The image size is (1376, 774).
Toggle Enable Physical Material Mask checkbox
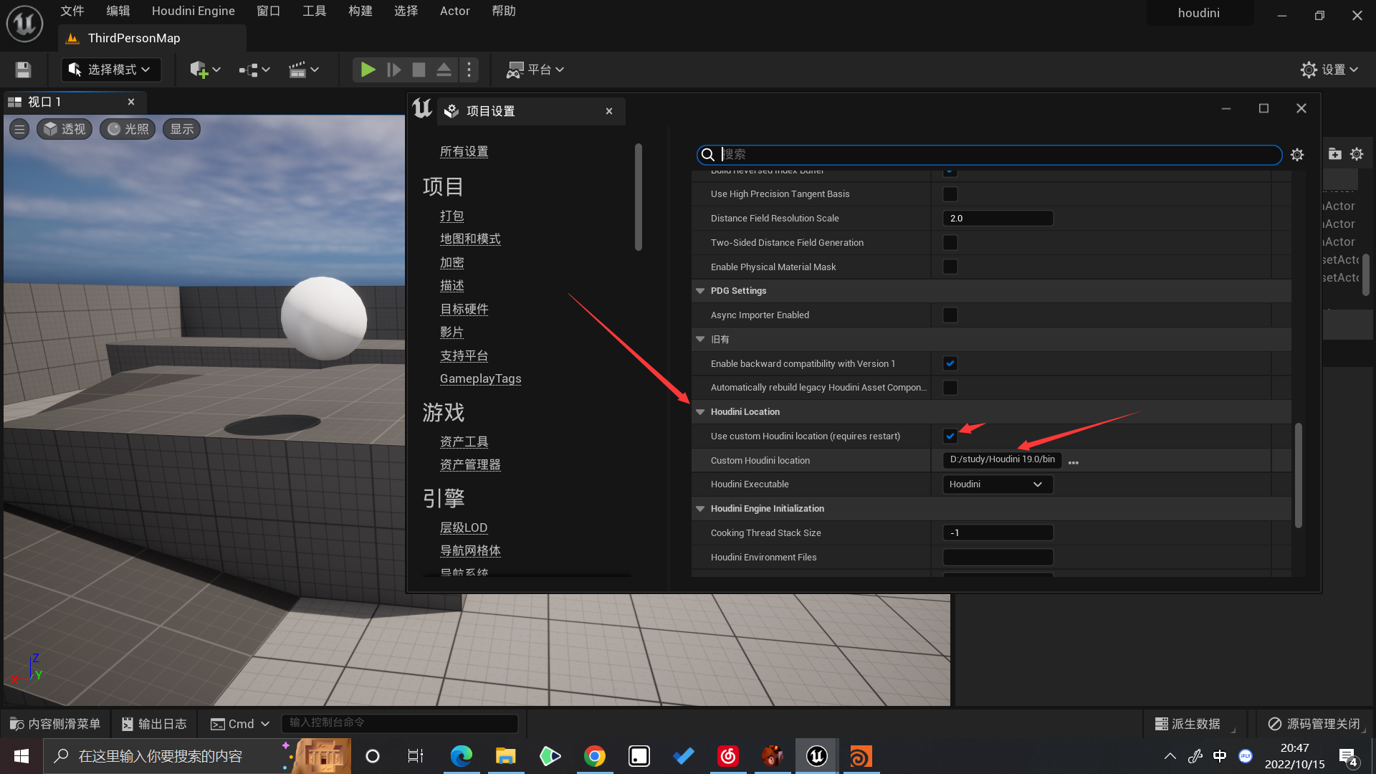950,267
